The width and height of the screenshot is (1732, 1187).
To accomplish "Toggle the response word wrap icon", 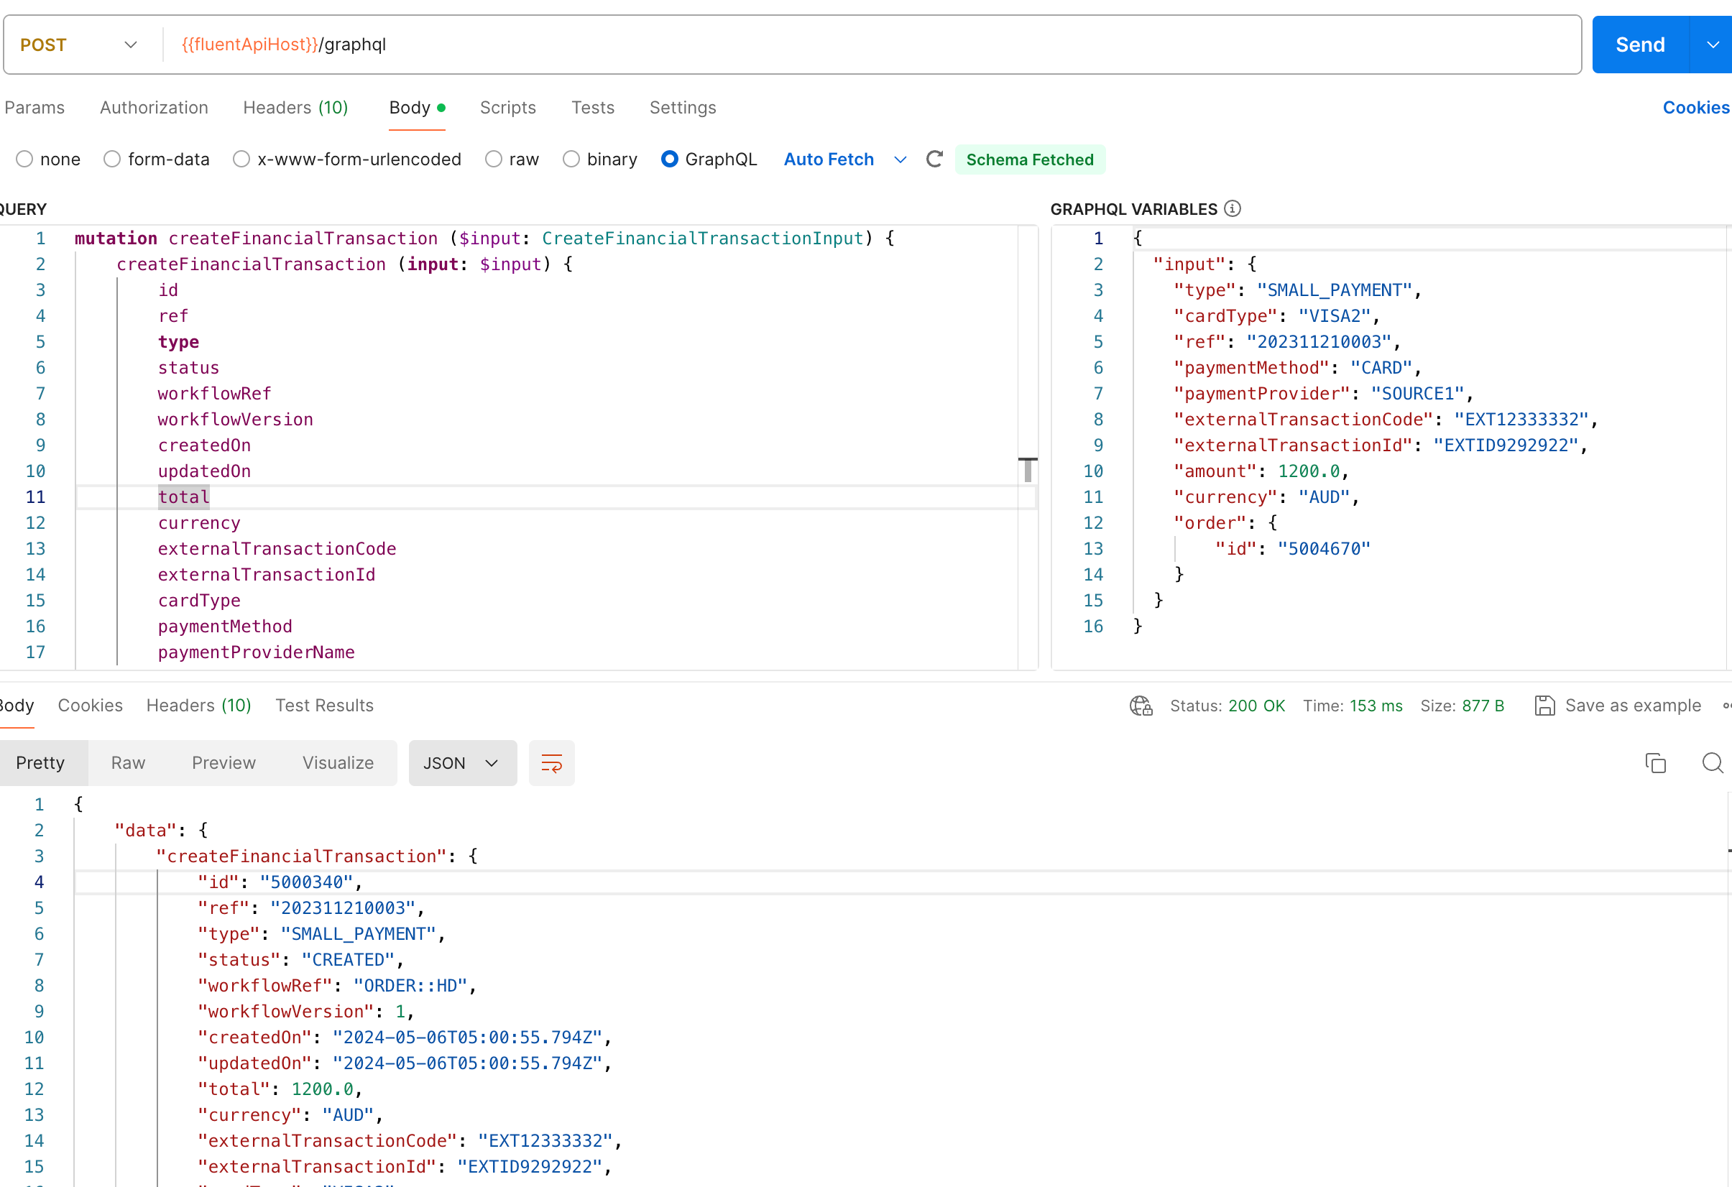I will click(x=551, y=763).
